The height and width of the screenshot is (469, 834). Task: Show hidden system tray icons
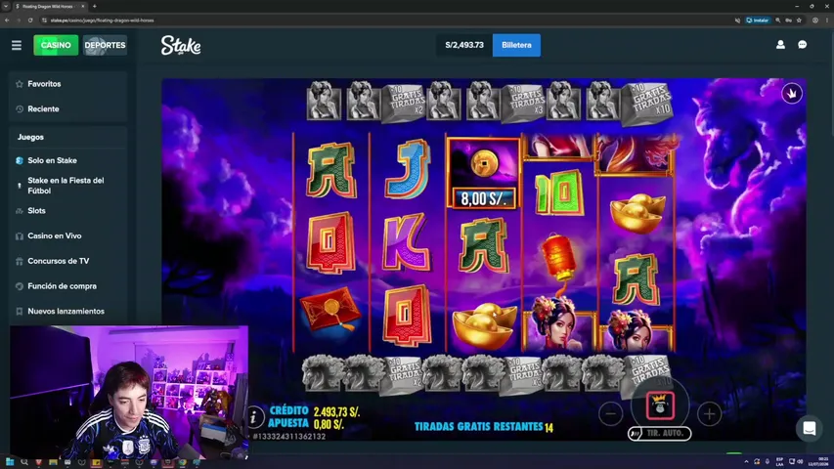746,461
